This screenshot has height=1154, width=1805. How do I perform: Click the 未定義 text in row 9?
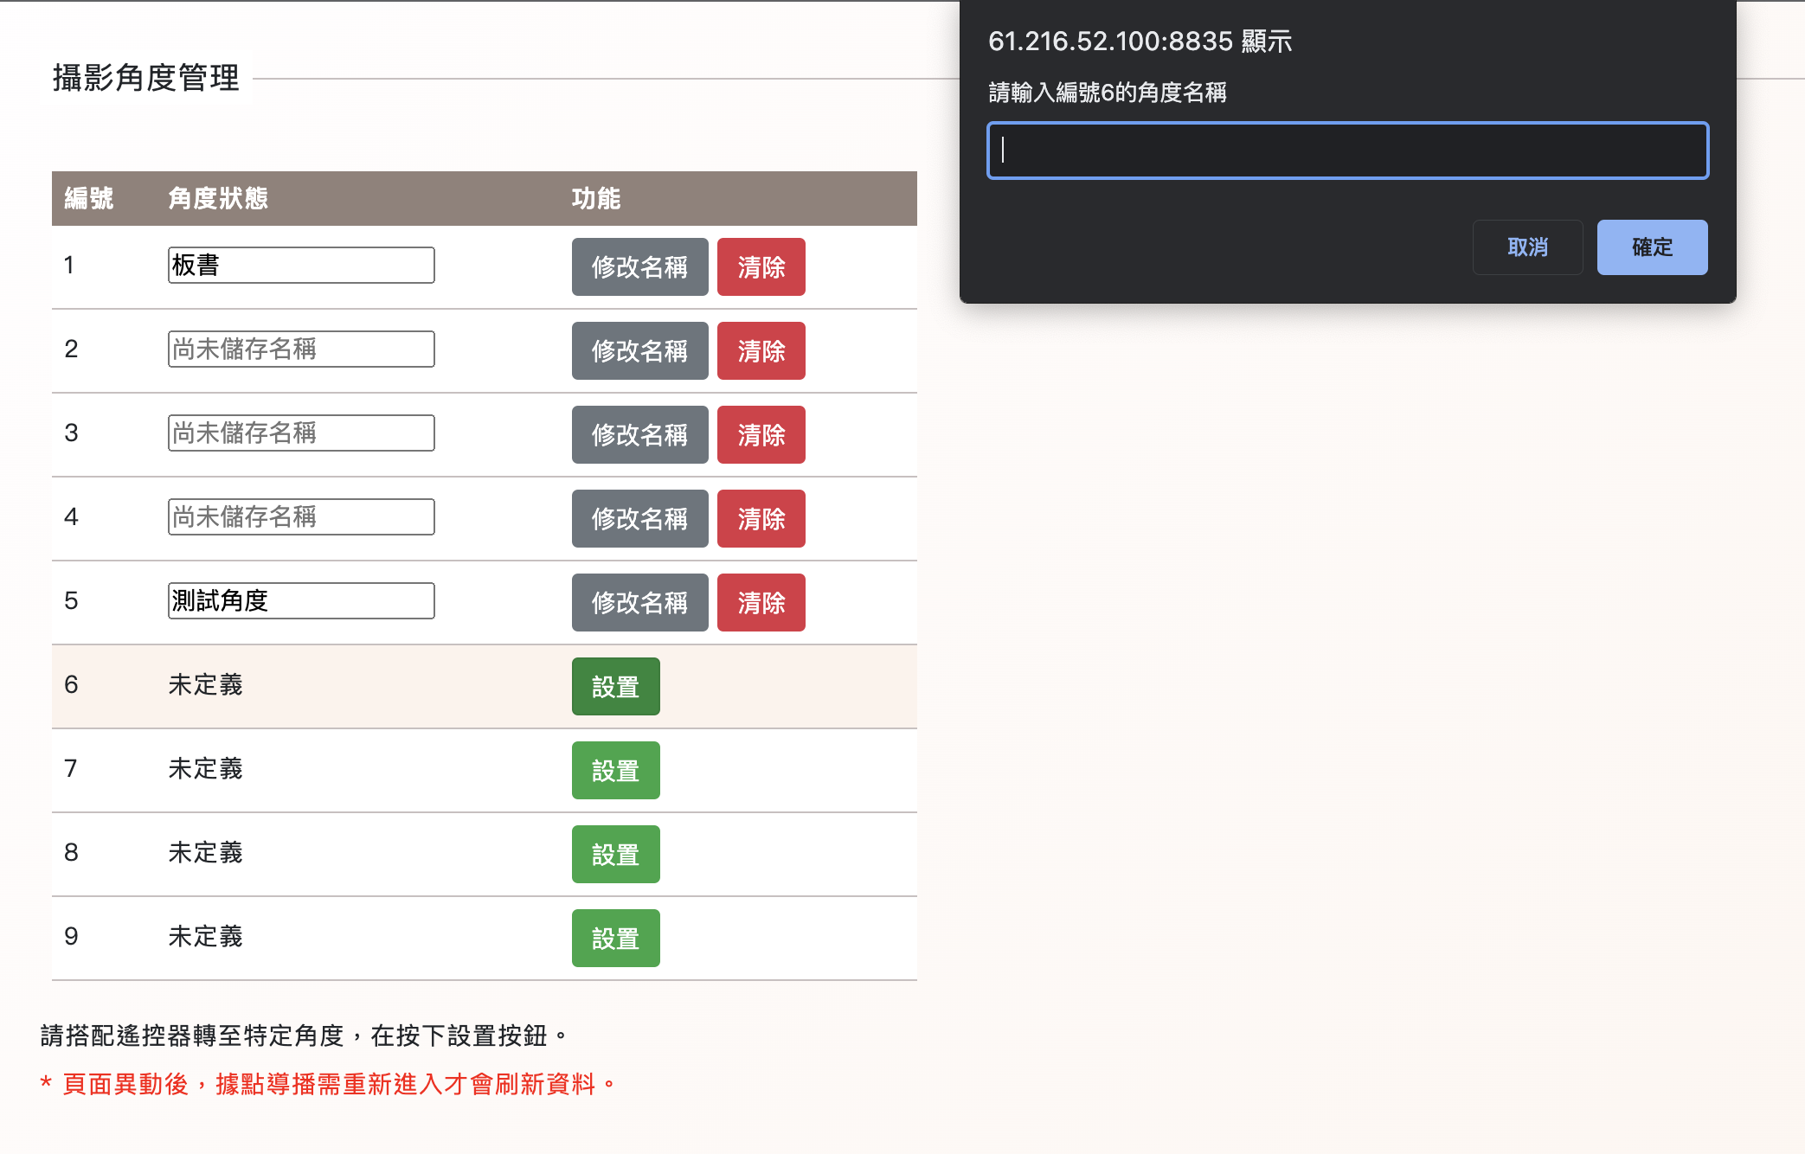(205, 936)
